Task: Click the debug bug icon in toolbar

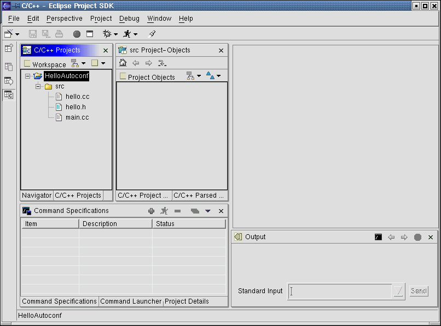Action: [x=107, y=34]
